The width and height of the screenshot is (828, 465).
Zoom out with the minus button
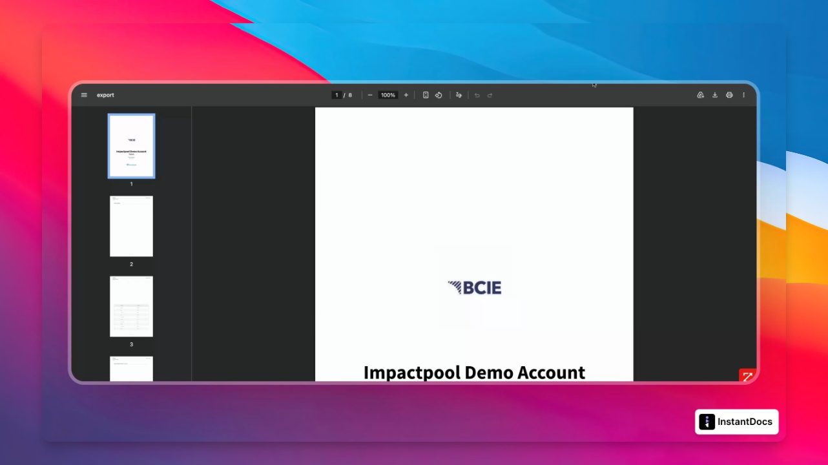370,95
